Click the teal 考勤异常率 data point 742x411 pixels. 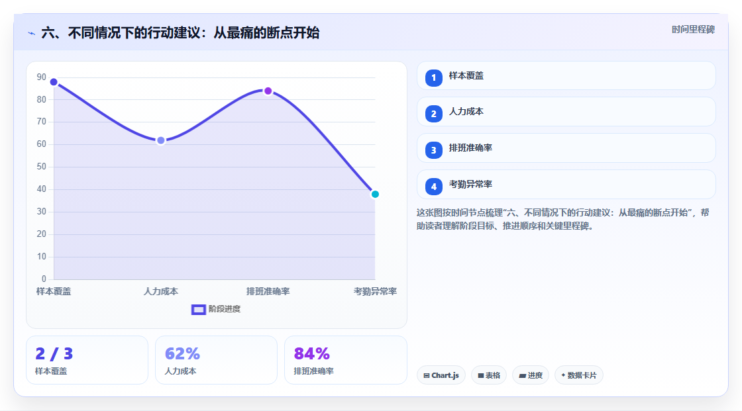tap(375, 195)
